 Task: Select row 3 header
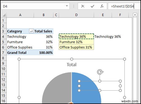click(3, 31)
